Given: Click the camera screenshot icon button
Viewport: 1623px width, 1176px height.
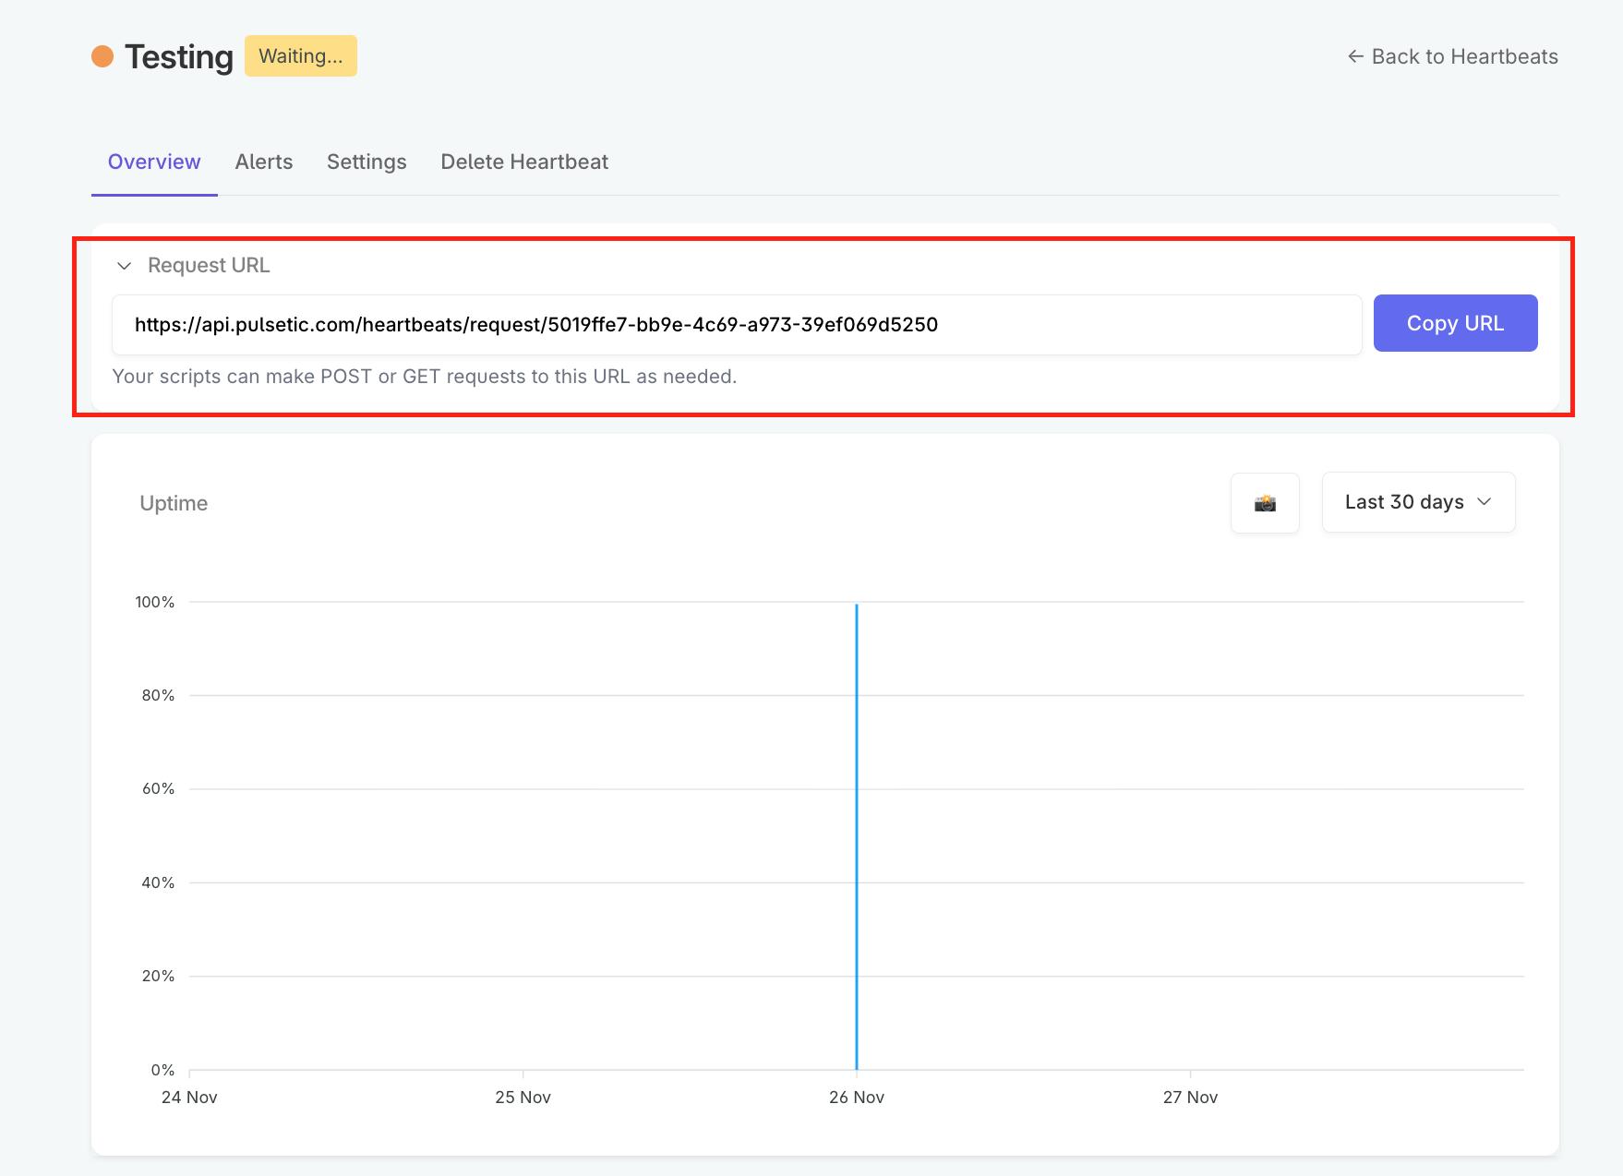Looking at the screenshot, I should pos(1265,503).
